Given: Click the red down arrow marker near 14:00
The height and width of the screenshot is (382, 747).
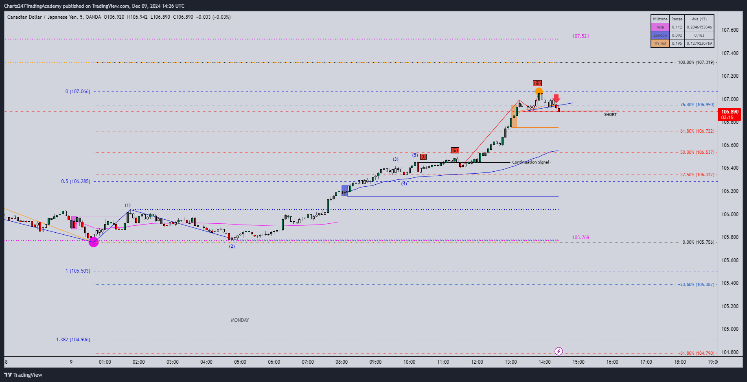Looking at the screenshot, I should 556,98.
